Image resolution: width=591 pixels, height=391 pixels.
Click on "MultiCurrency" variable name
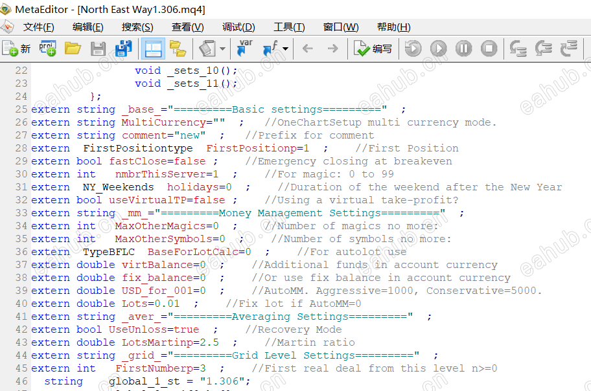[163, 122]
